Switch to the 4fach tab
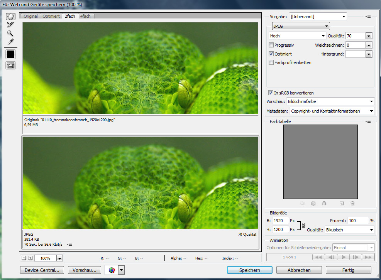The image size is (381, 280). point(85,16)
